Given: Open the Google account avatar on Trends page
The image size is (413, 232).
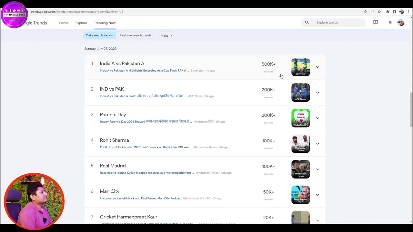Looking at the screenshot, I should [401, 23].
